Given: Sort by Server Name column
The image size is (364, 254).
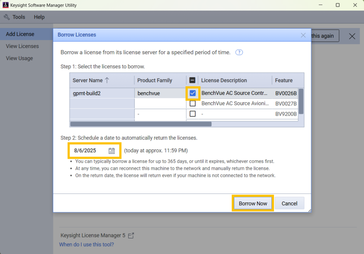Looking at the screenshot, I should click(x=102, y=80).
